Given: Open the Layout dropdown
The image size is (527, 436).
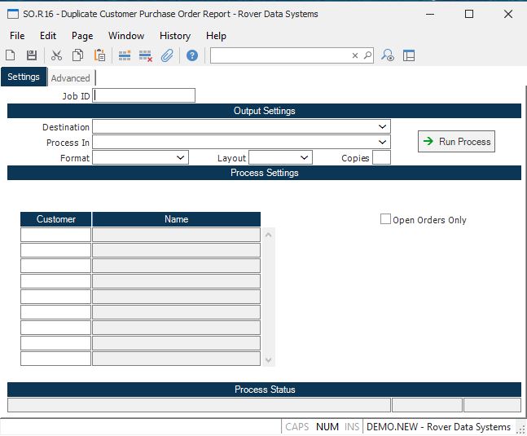Looking at the screenshot, I should click(x=304, y=158).
